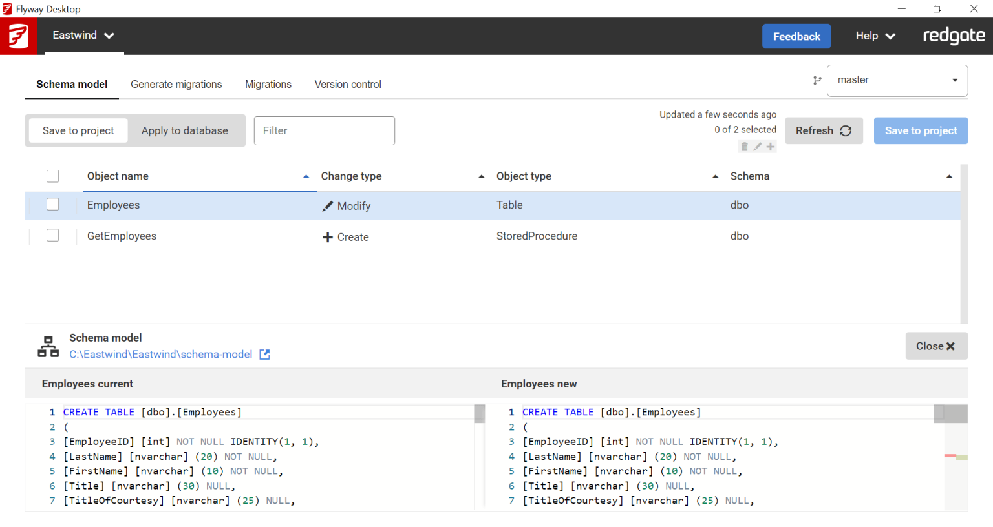The image size is (993, 527).
Task: Click the Flyway logo icon in header
Action: point(18,36)
